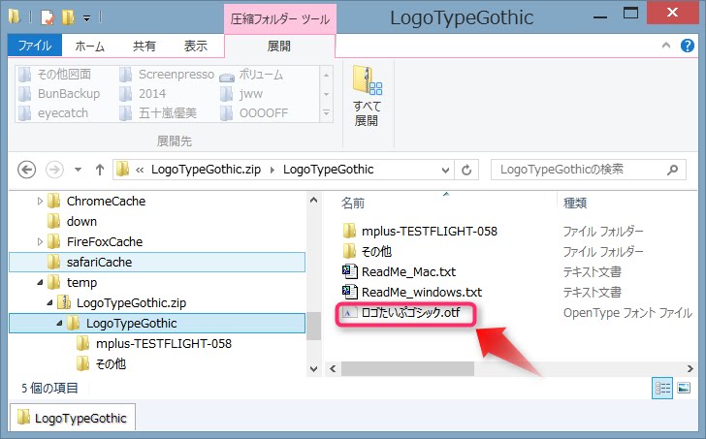Click the mplus-TESTFLIGHT-058 folder icon in file list

point(349,232)
